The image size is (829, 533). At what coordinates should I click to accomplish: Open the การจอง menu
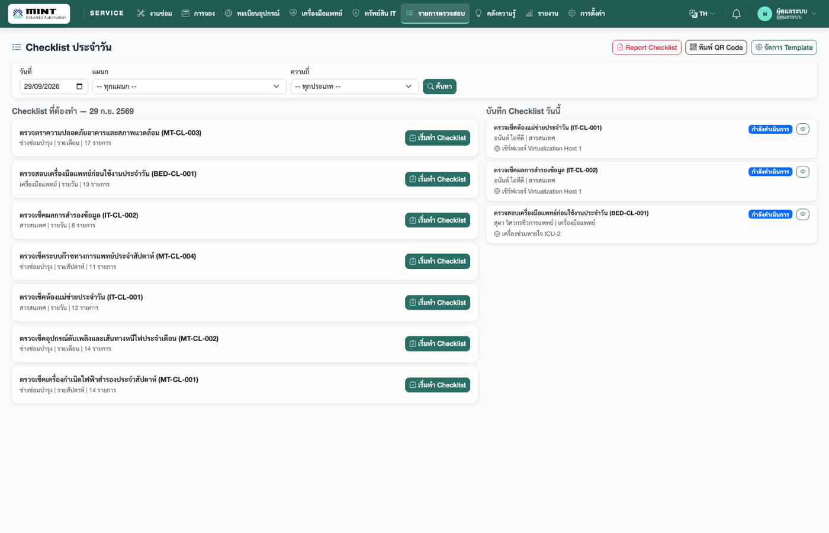(x=198, y=14)
